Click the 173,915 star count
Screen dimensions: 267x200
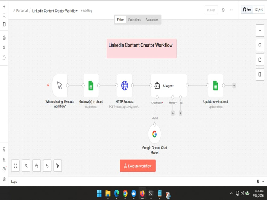pyautogui.click(x=259, y=10)
